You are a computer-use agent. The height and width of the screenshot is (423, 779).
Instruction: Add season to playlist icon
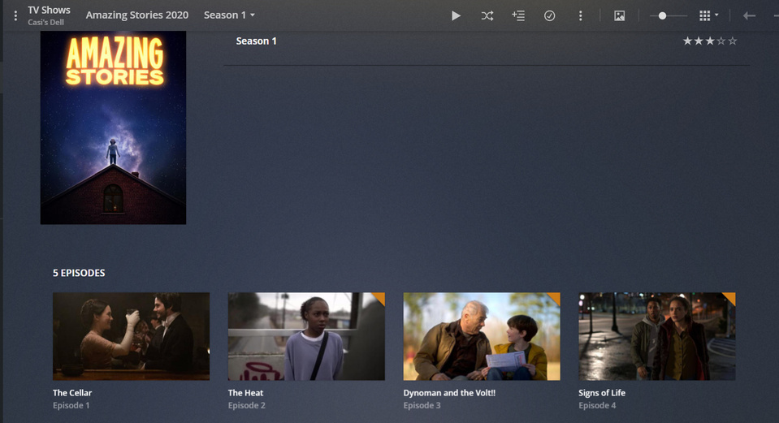pos(518,16)
